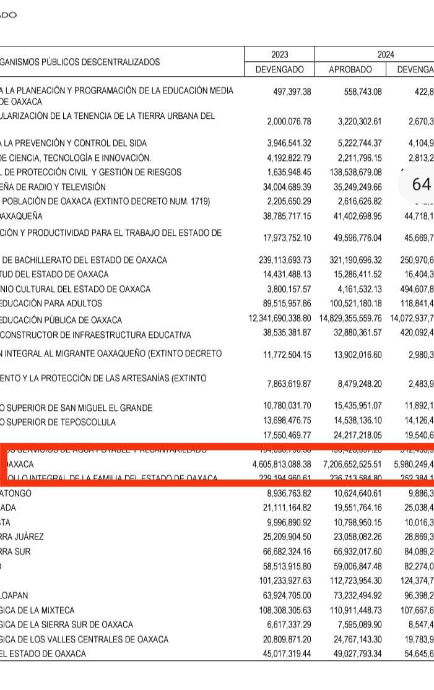
Task: Click the amount 58,513,915.80
Action: [x=287, y=566]
